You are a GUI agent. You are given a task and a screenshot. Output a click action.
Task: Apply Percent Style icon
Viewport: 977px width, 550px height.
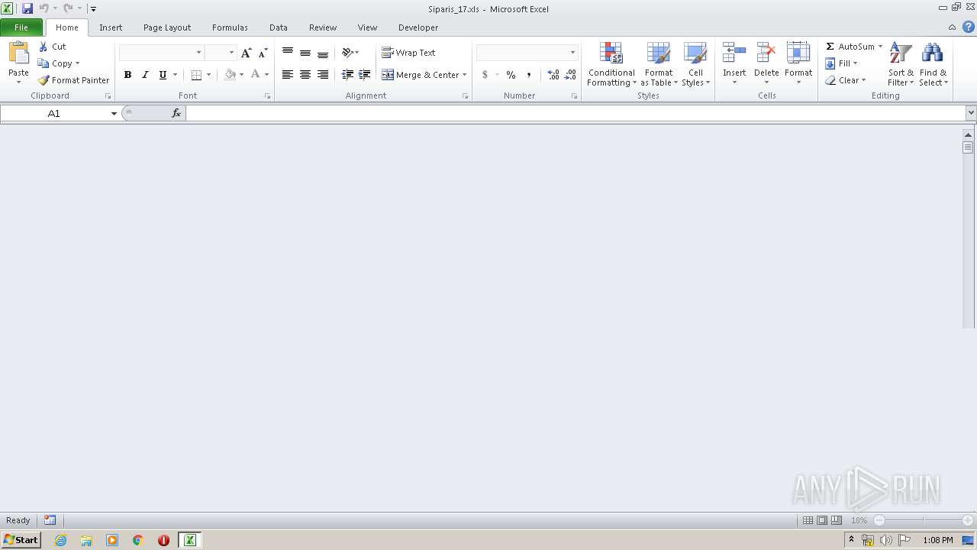(511, 75)
